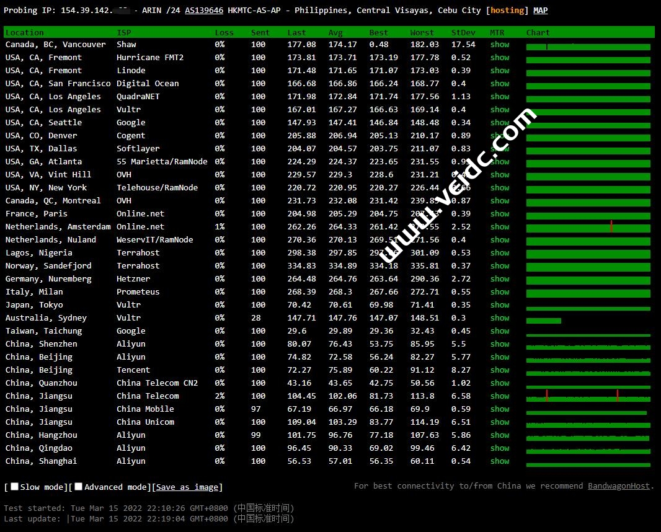Show MTR for Tencent Beijing
661x532 pixels.
500,370
